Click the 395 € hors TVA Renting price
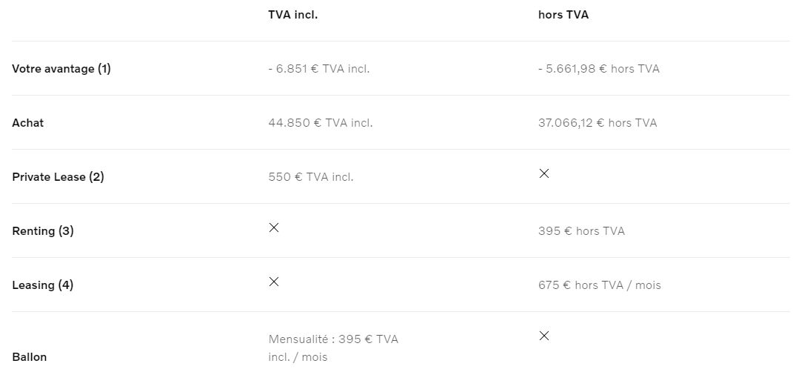 tap(581, 231)
